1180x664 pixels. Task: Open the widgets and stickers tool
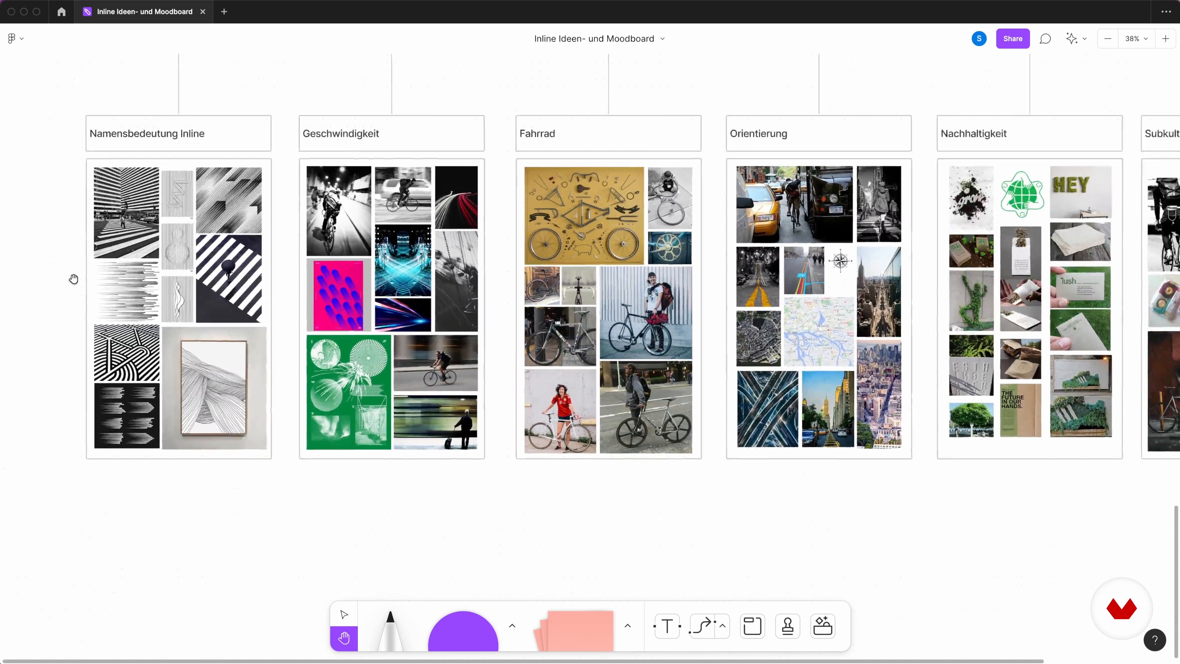[x=823, y=626]
